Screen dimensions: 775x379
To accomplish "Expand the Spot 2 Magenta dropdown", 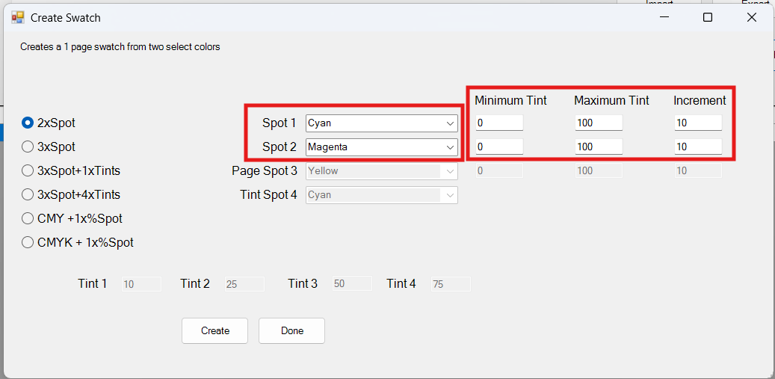I will click(382, 147).
